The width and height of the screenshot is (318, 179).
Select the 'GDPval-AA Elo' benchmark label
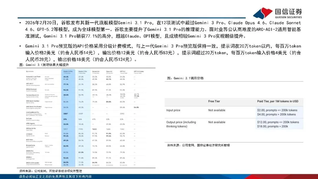[31, 128]
